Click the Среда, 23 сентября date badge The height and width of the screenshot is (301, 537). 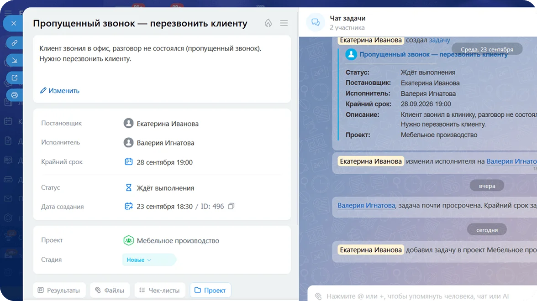487,49
